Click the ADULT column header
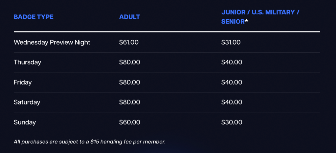 (x=129, y=17)
